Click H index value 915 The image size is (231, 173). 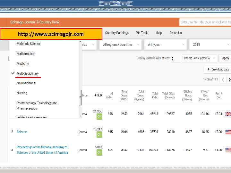[110, 132]
